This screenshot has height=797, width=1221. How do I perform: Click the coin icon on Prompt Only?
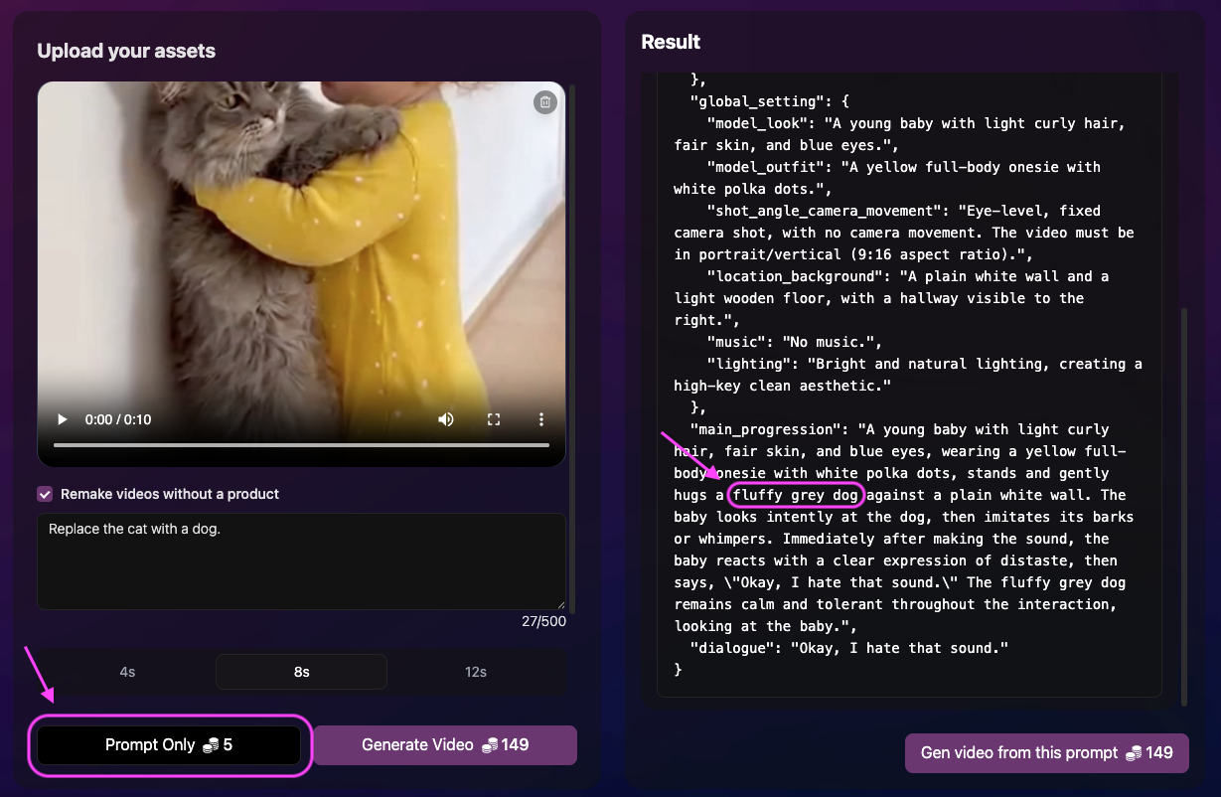(x=210, y=745)
